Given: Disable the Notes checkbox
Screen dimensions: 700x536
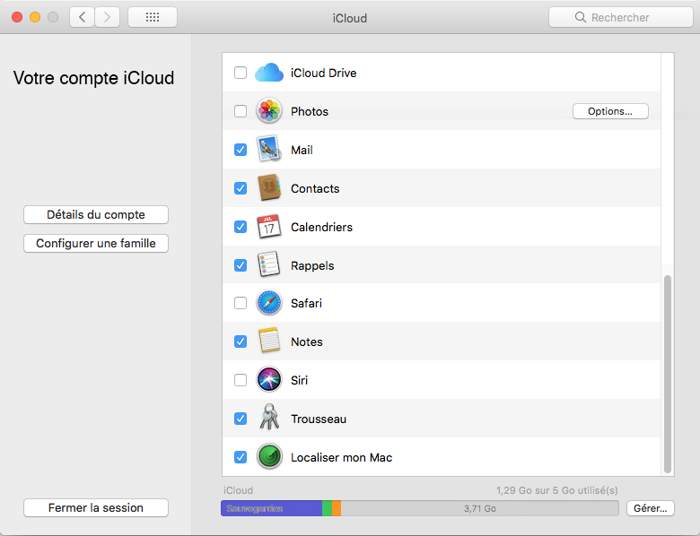Looking at the screenshot, I should pyautogui.click(x=241, y=341).
